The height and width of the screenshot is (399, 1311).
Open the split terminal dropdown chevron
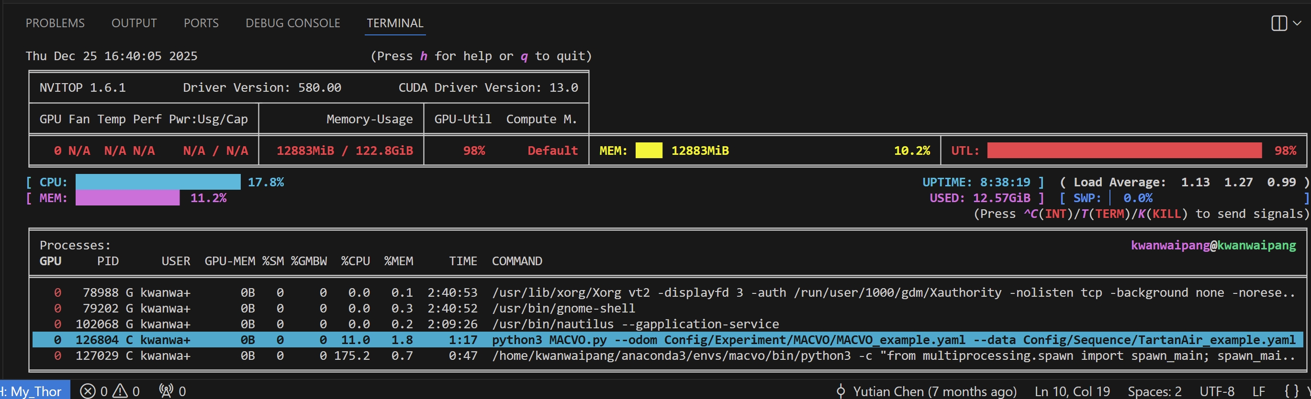pos(1297,23)
